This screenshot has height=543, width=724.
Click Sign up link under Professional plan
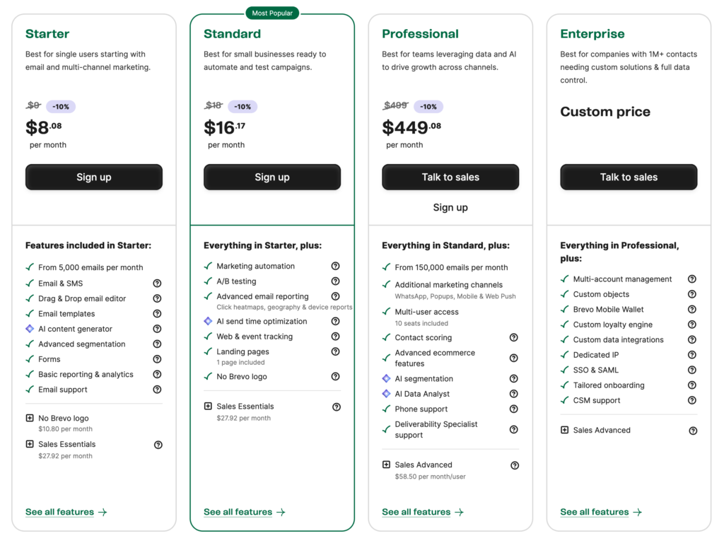click(450, 208)
